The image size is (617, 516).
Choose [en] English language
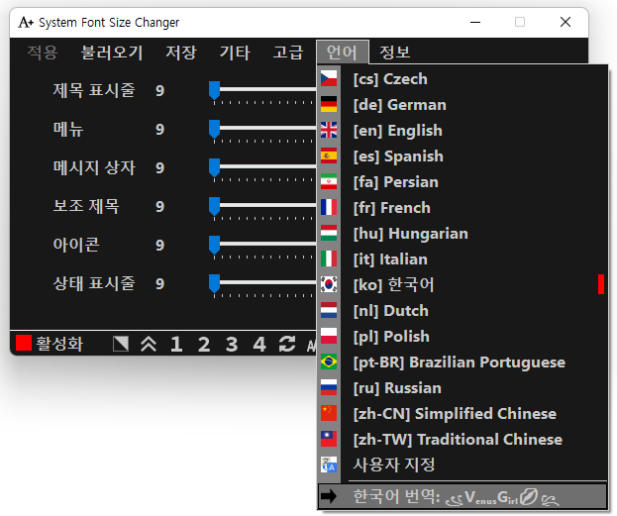[x=463, y=131]
